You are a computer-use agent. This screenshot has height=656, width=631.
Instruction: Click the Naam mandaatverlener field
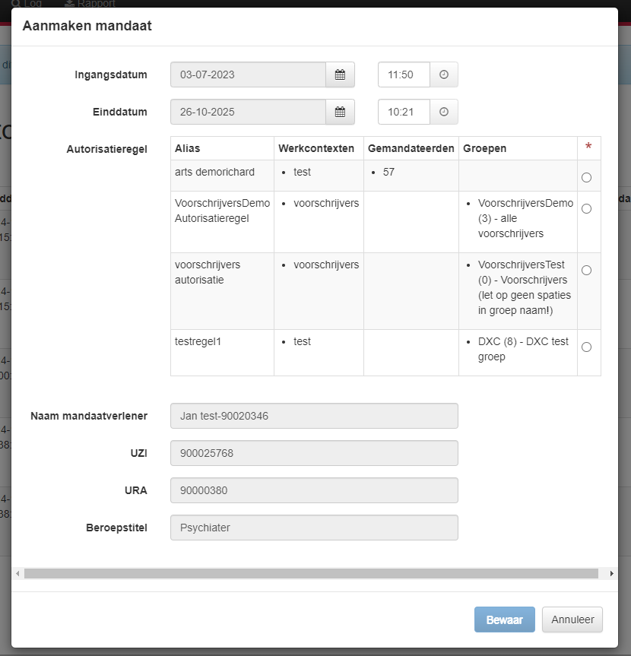click(314, 416)
